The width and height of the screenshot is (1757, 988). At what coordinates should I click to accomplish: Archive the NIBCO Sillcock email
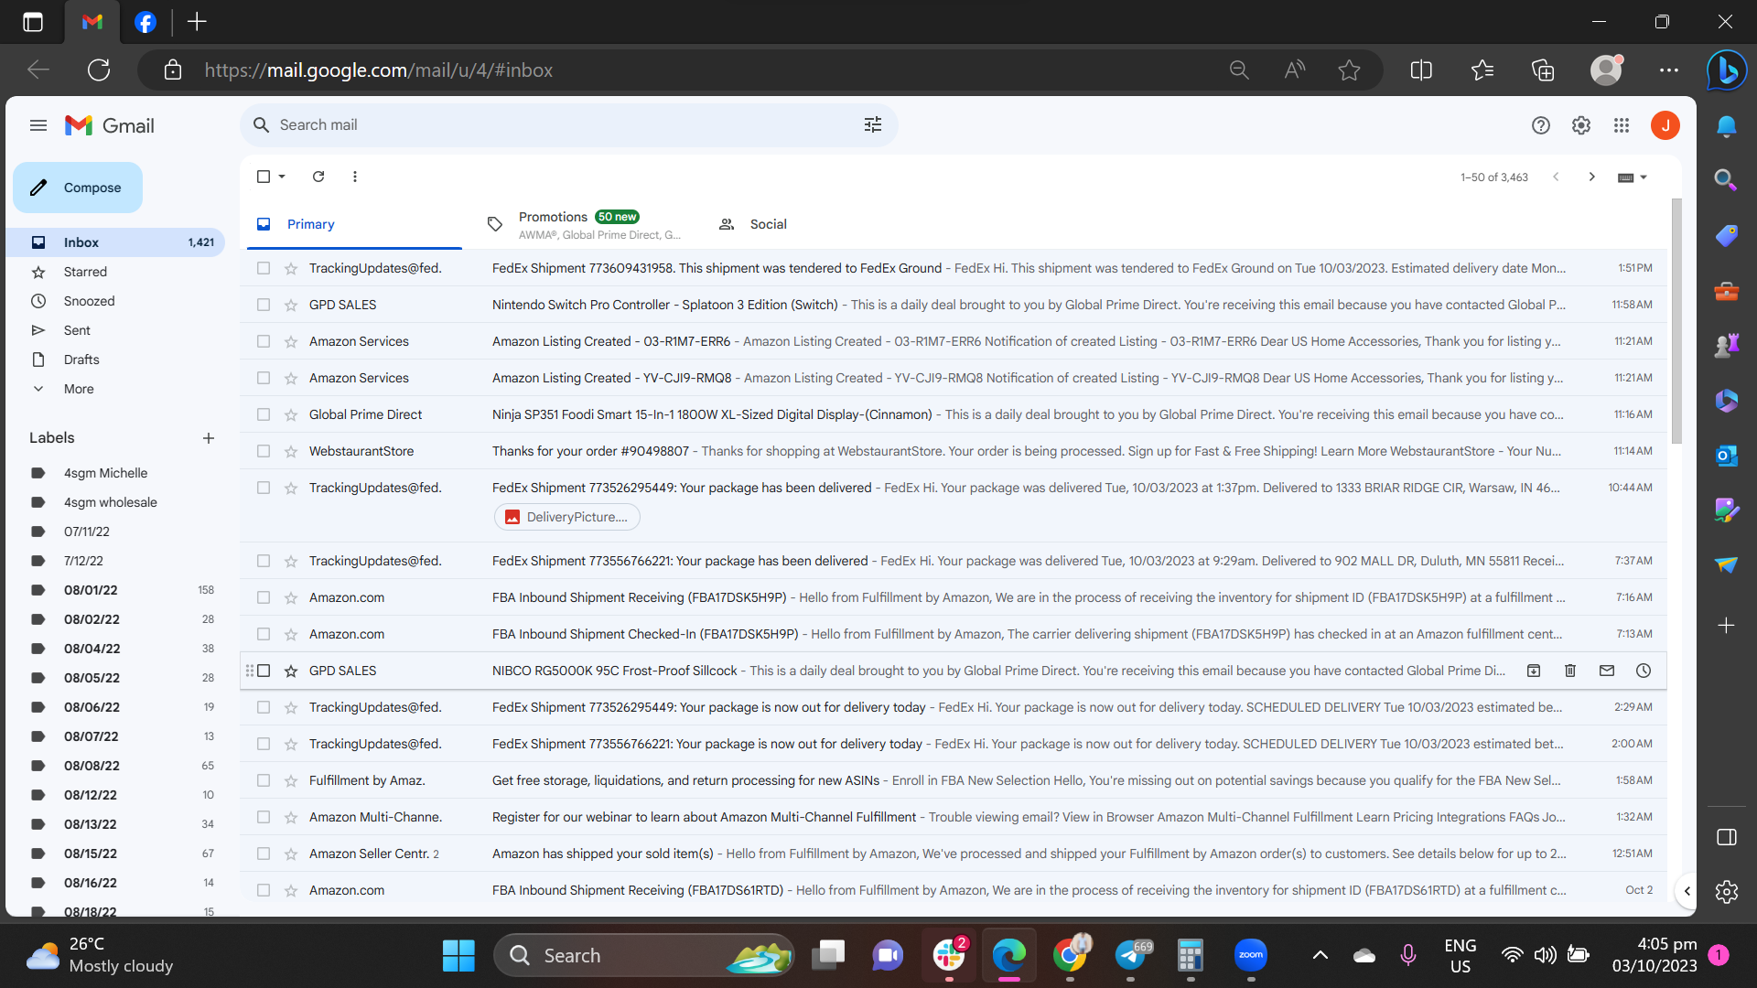tap(1534, 671)
